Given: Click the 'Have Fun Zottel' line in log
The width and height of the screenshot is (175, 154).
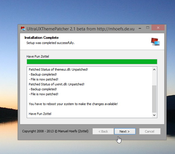Looking at the screenshot, I should point(40,114).
